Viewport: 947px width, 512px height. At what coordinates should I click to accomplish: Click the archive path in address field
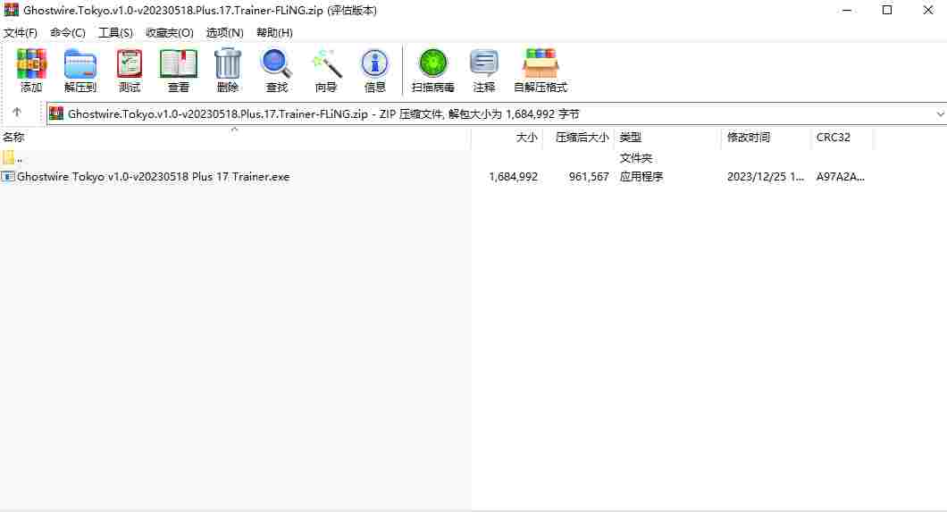(x=323, y=113)
